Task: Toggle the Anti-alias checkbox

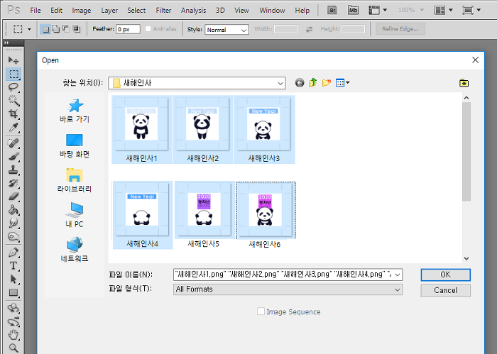Action: 148,29
